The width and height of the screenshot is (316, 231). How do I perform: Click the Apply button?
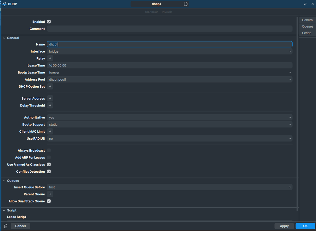pos(284,226)
